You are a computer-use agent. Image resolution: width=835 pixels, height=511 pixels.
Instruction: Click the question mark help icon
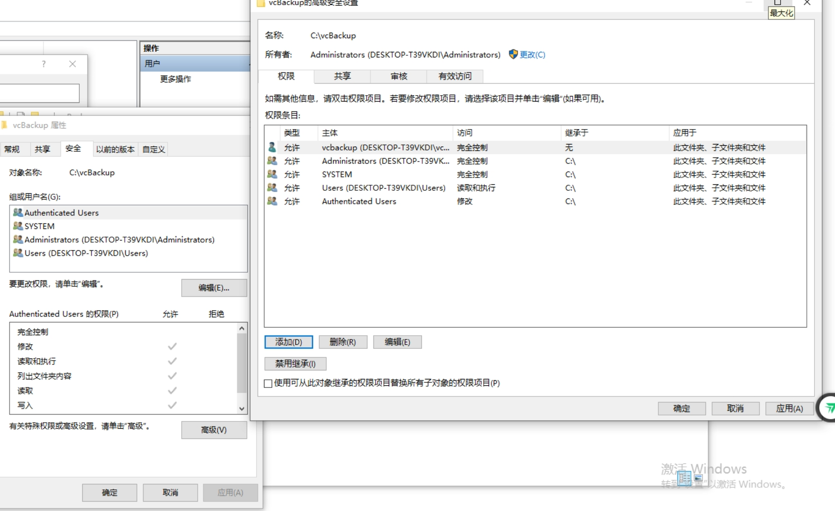tap(44, 64)
